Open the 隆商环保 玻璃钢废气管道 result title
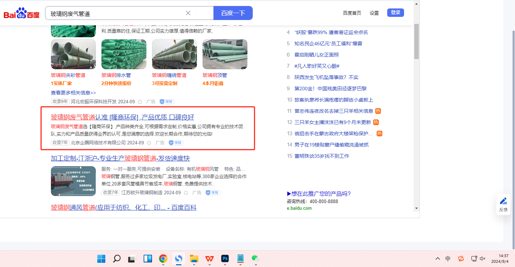515x267 pixels. point(123,117)
